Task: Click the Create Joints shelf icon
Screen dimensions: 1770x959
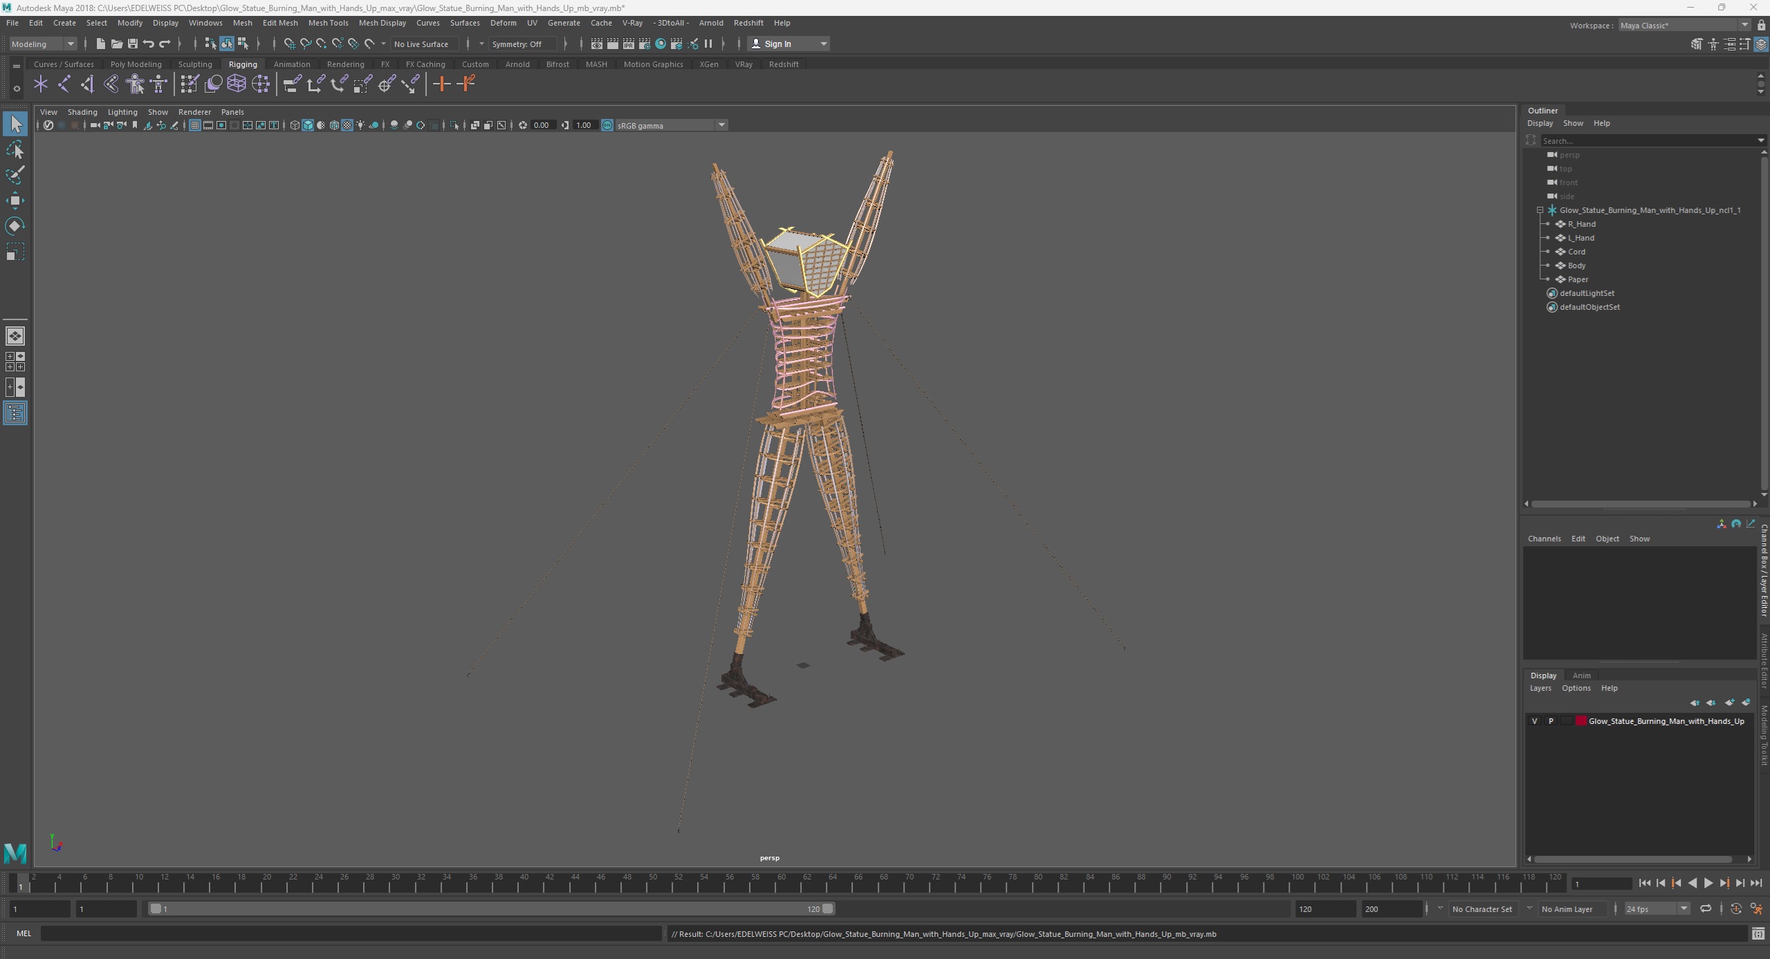Action: click(64, 84)
